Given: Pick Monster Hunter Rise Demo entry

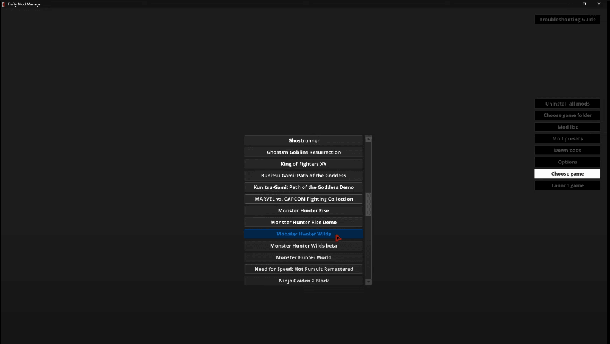Looking at the screenshot, I should [303, 222].
